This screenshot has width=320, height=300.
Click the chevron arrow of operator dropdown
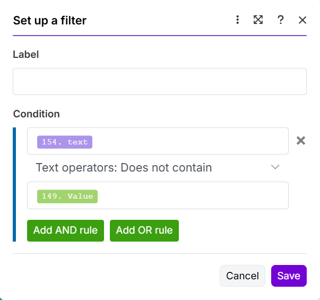click(x=275, y=167)
